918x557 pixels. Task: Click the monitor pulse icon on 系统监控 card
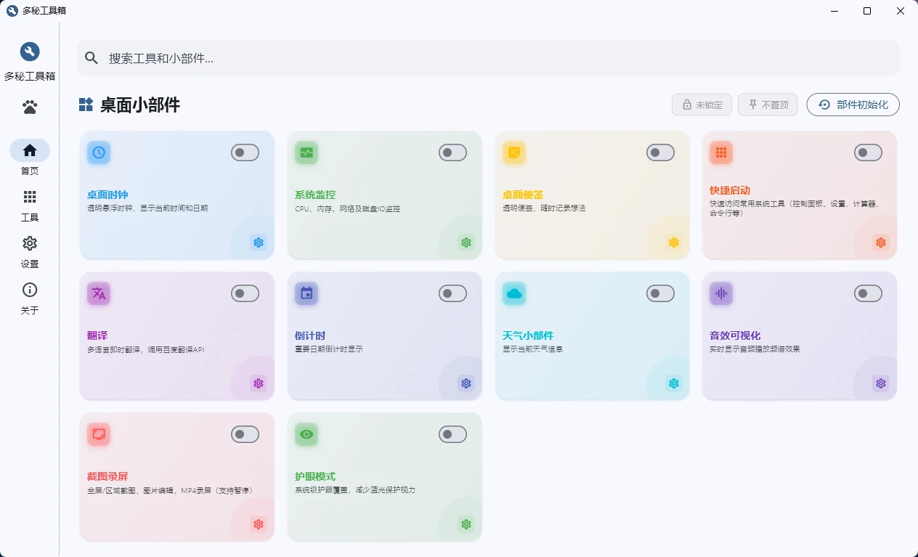click(306, 153)
